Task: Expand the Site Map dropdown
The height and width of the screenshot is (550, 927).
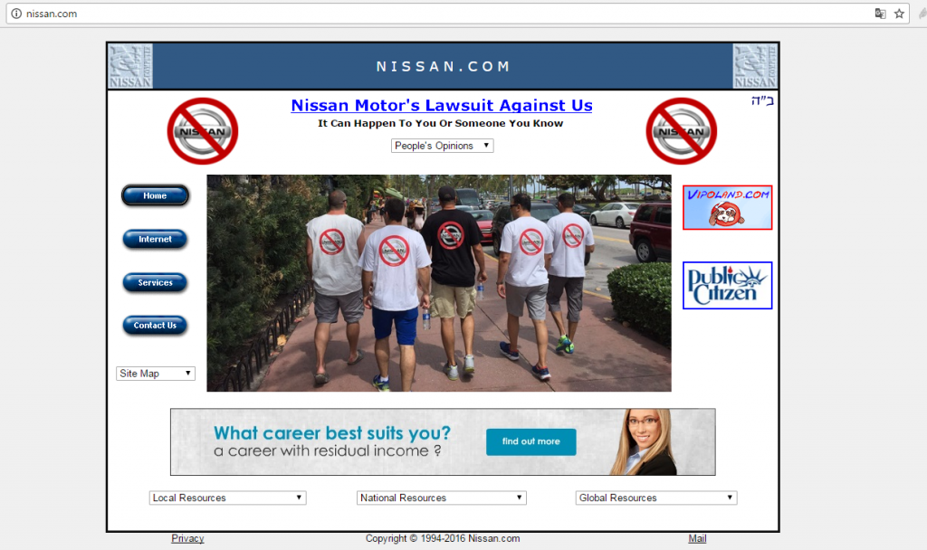Action: coord(156,374)
